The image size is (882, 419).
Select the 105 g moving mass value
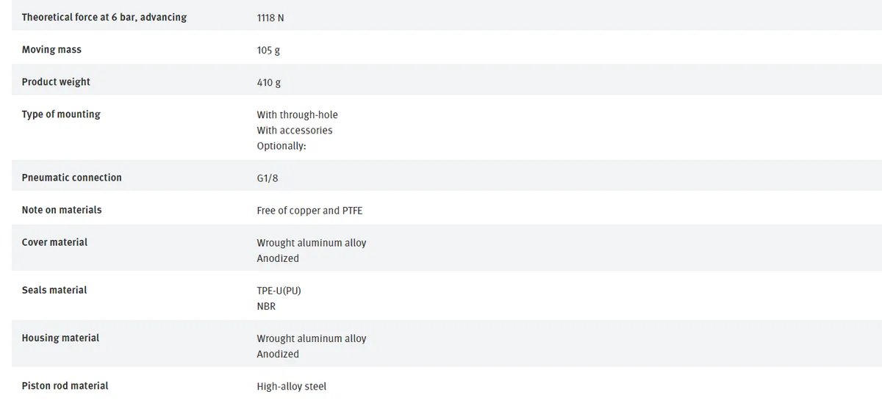[268, 51]
